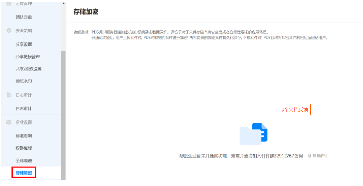Collapse the 企业设置 section header
This screenshot has width=363, height=186.
tap(23, 122)
